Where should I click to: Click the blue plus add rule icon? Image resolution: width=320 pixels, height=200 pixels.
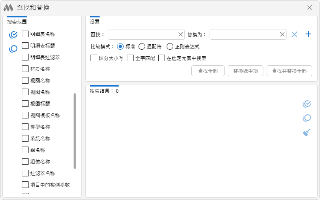pyautogui.click(x=308, y=34)
